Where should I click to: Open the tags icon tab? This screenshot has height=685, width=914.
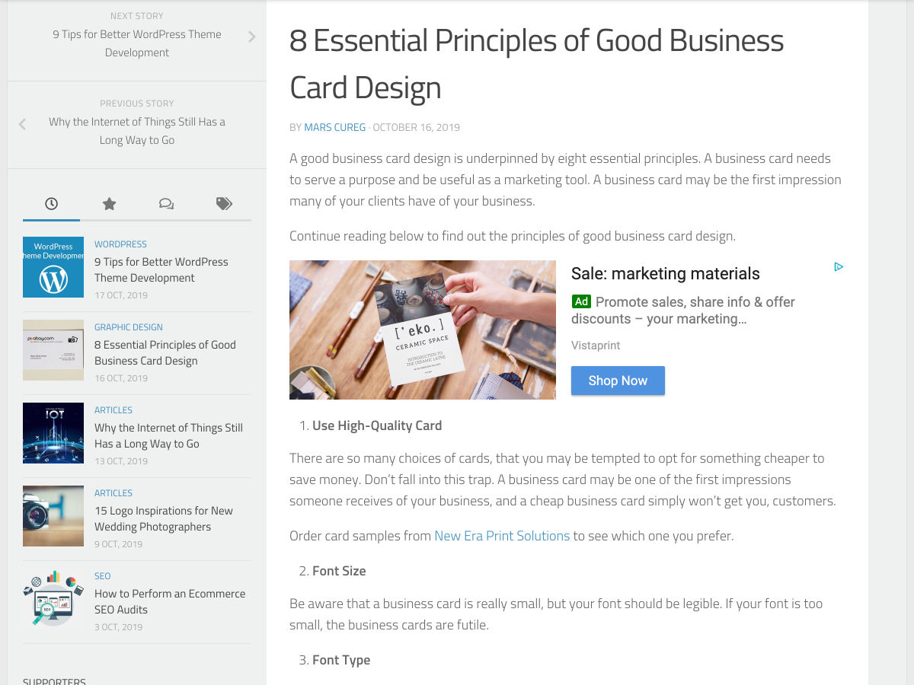pyautogui.click(x=224, y=204)
